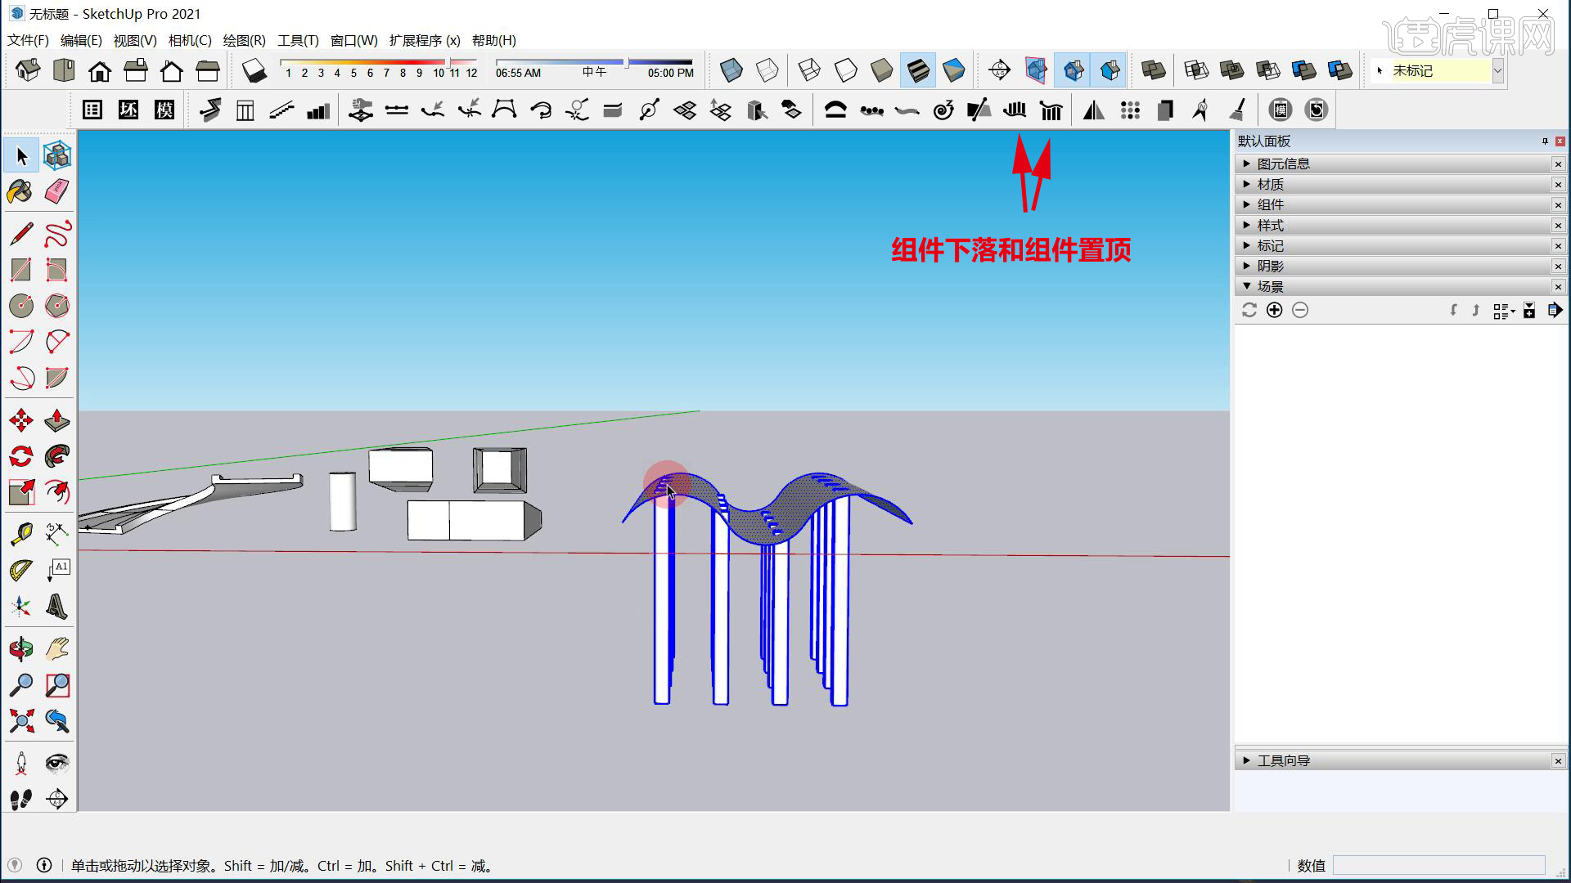
Task: Open the 文件(F) menu
Action: point(28,40)
